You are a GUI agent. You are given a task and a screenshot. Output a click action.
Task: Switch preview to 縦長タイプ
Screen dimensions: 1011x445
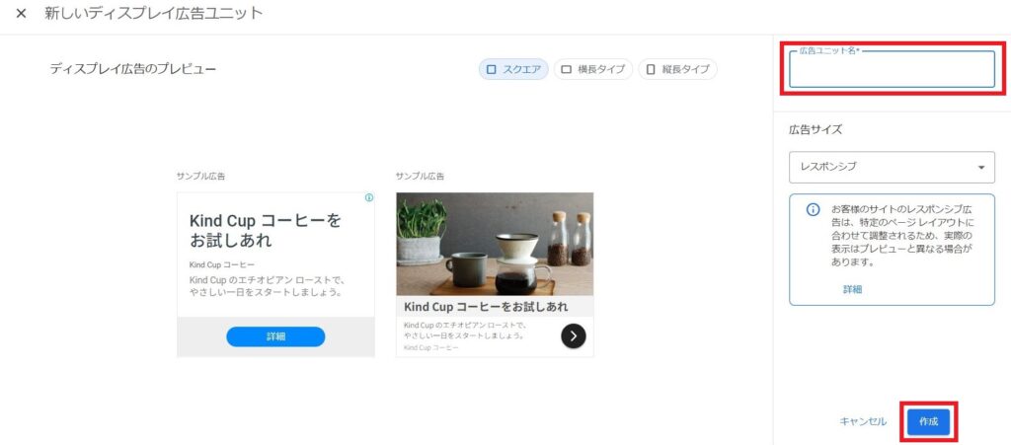click(x=677, y=69)
